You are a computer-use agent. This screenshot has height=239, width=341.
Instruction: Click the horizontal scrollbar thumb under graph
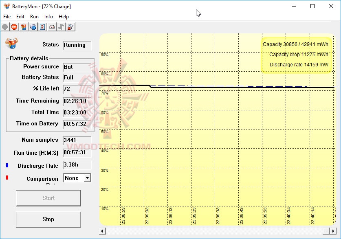(x=326, y=231)
